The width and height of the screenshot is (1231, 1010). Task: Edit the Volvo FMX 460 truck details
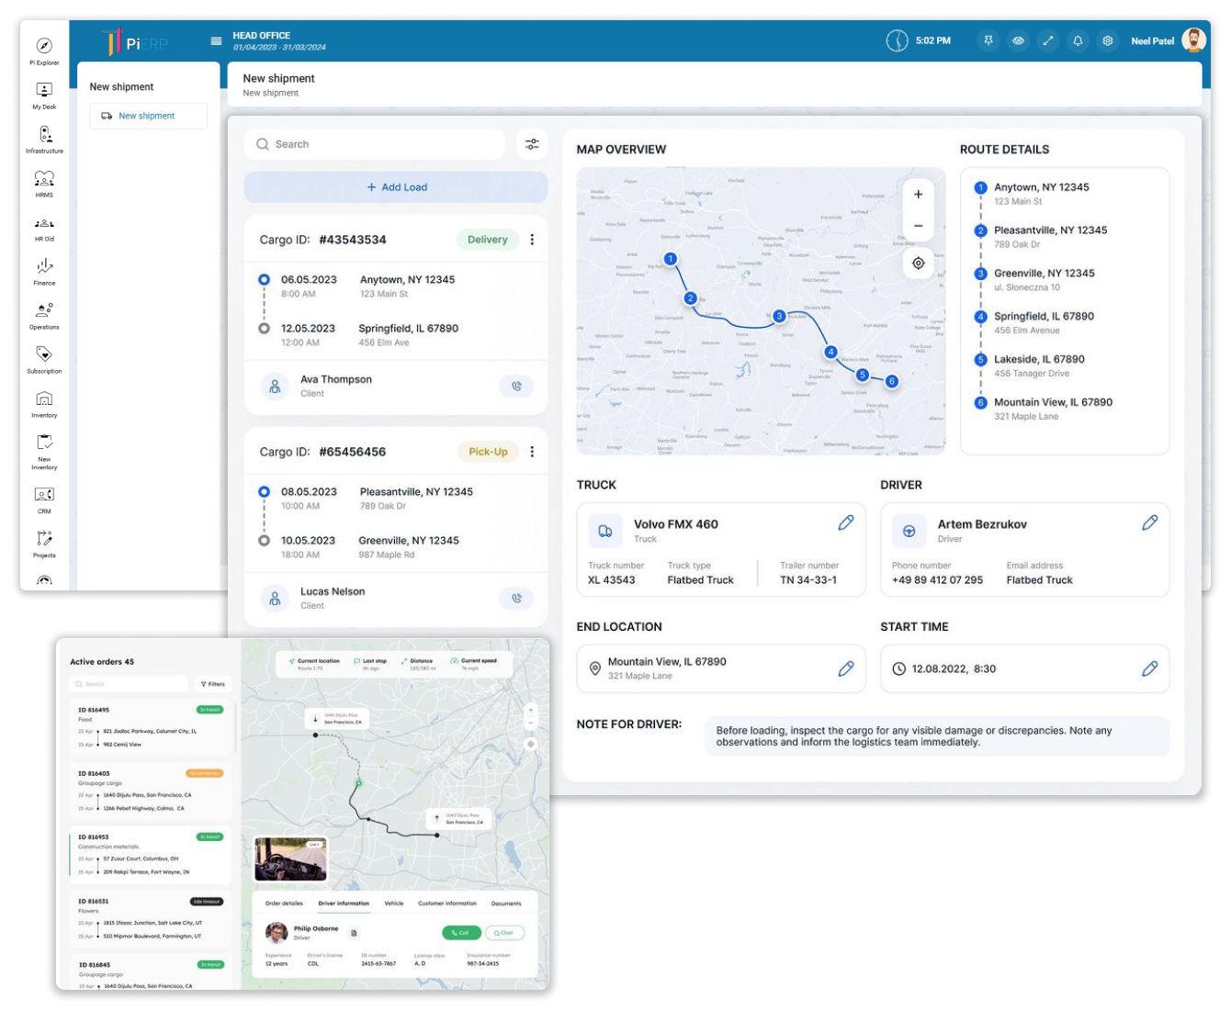846,522
